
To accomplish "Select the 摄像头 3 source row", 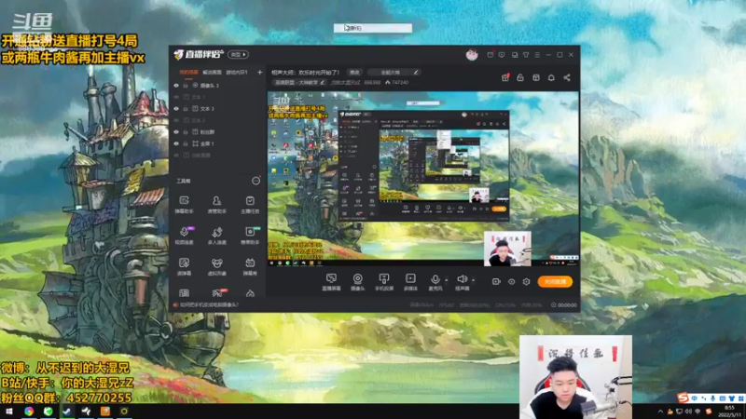I will 218,86.
